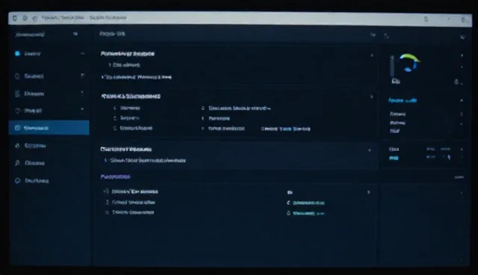Viewport: 478px width, 275px height.
Task: Click the blue heading in the right panel
Action: coord(403,100)
